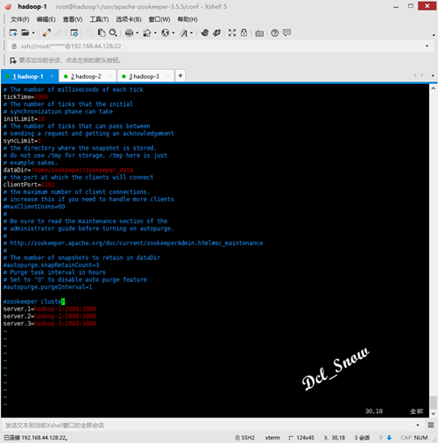Image resolution: width=438 pixels, height=443 pixels.
Task: Click the Xmanager leaf icon
Action: (216, 32)
